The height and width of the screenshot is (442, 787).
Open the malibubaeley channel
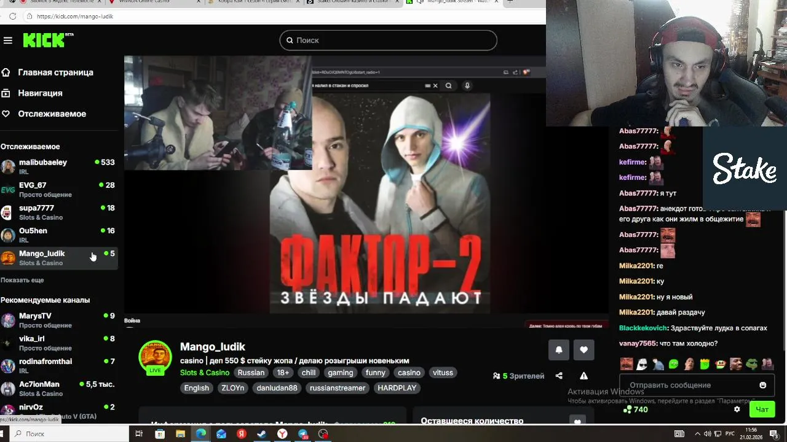point(58,166)
